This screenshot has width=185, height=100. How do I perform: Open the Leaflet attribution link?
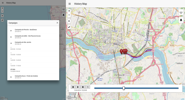[182, 99]
